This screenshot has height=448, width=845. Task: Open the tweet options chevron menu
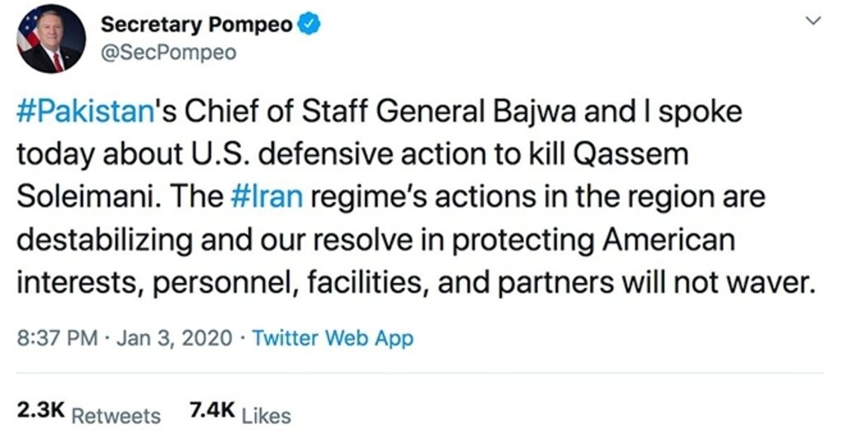pos(813,22)
